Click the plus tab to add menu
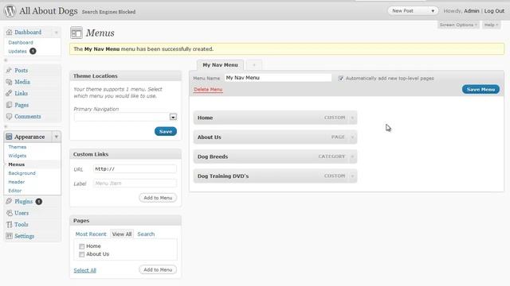510x286 pixels. click(x=254, y=65)
